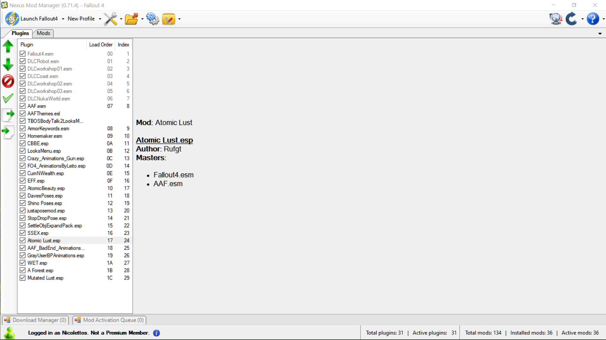Viewport: 606px width, 340px height.
Task: Click the blue info icon in status bar
Action: coord(157,333)
